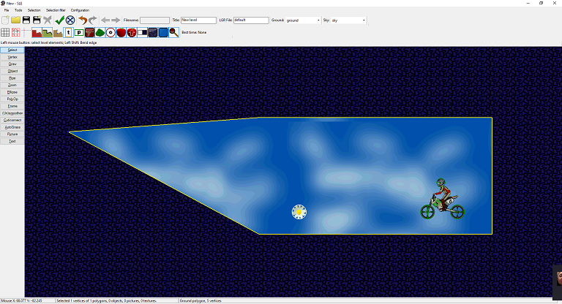The image size is (562, 304).
Task: Open a level with the yellow folder icon
Action: pos(15,20)
